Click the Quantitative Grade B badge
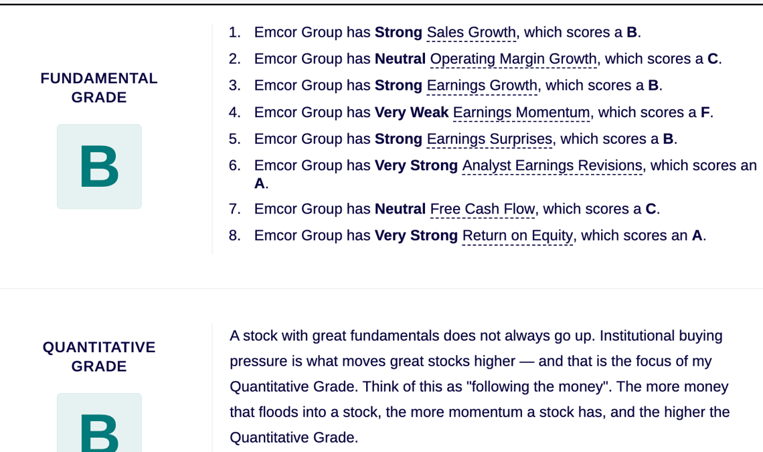The image size is (763, 452). pyautogui.click(x=99, y=423)
